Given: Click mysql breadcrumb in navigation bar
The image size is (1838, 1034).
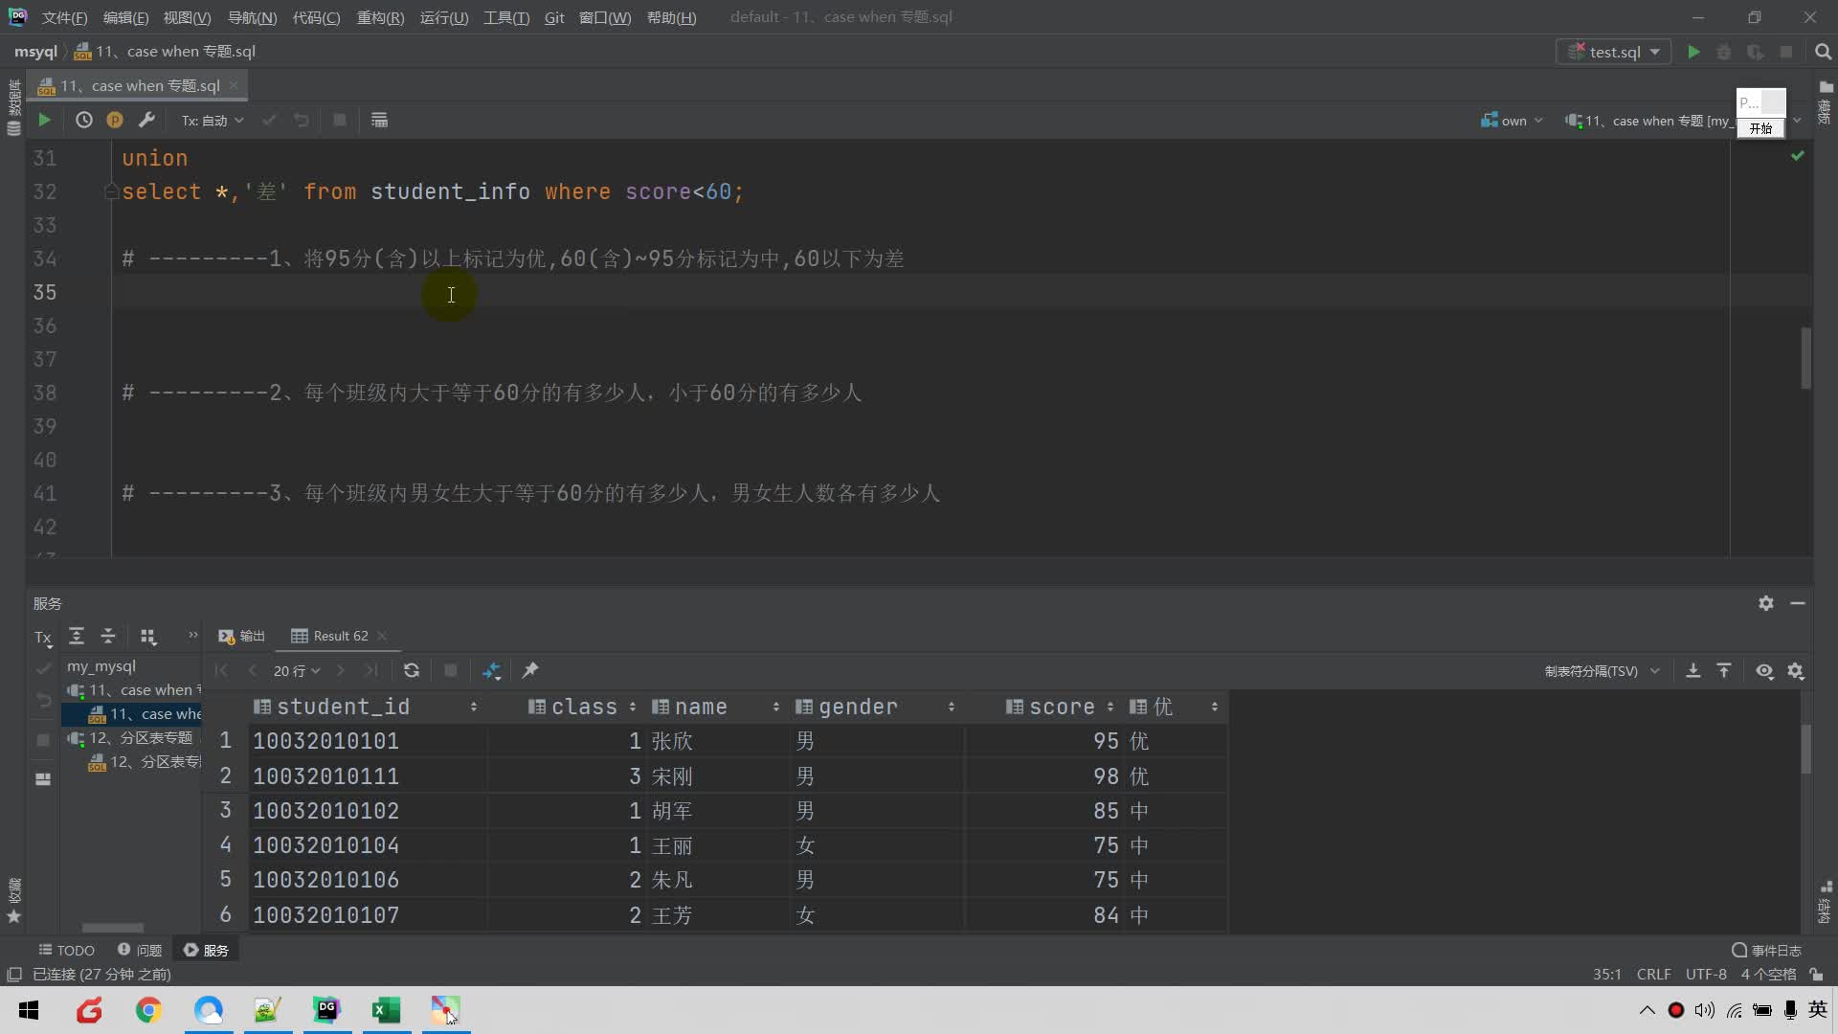Looking at the screenshot, I should pyautogui.click(x=35, y=52).
